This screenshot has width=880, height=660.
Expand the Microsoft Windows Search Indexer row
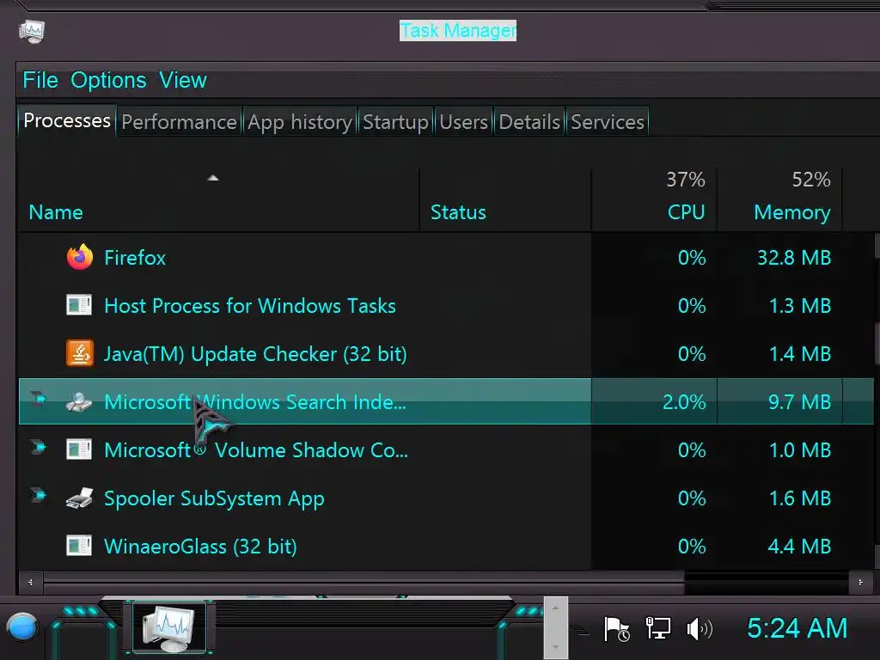click(38, 399)
